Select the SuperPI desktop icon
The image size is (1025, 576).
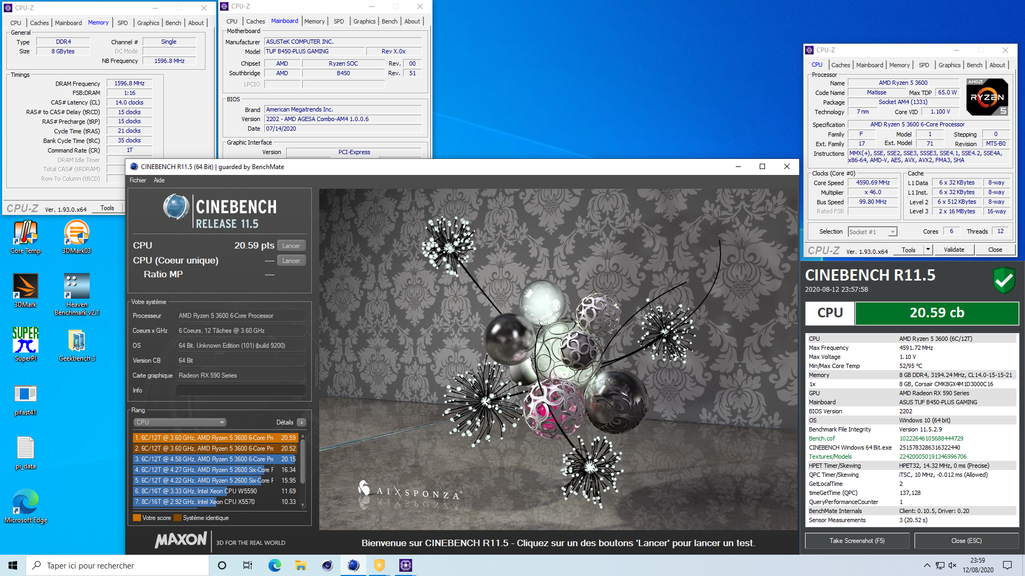coord(25,345)
